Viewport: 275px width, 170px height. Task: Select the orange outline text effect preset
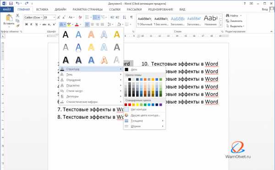click(x=104, y=60)
